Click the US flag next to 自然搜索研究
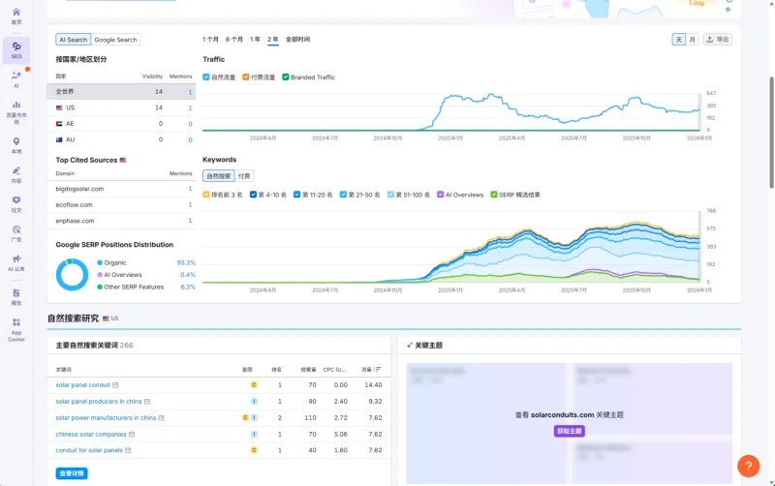 (x=106, y=319)
